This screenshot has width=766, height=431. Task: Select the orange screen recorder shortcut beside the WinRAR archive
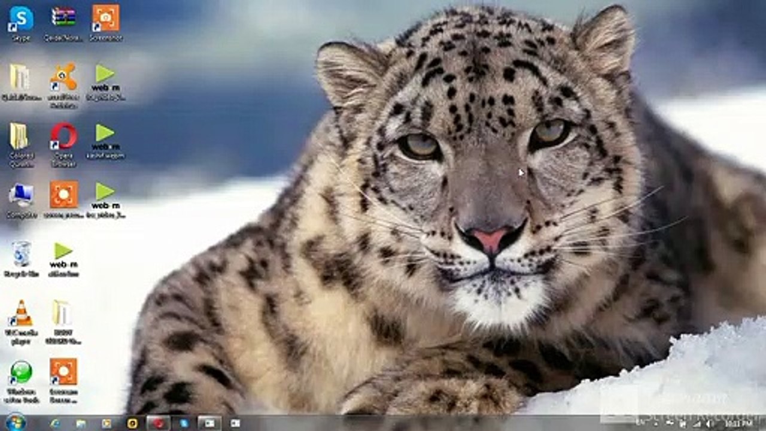click(105, 23)
